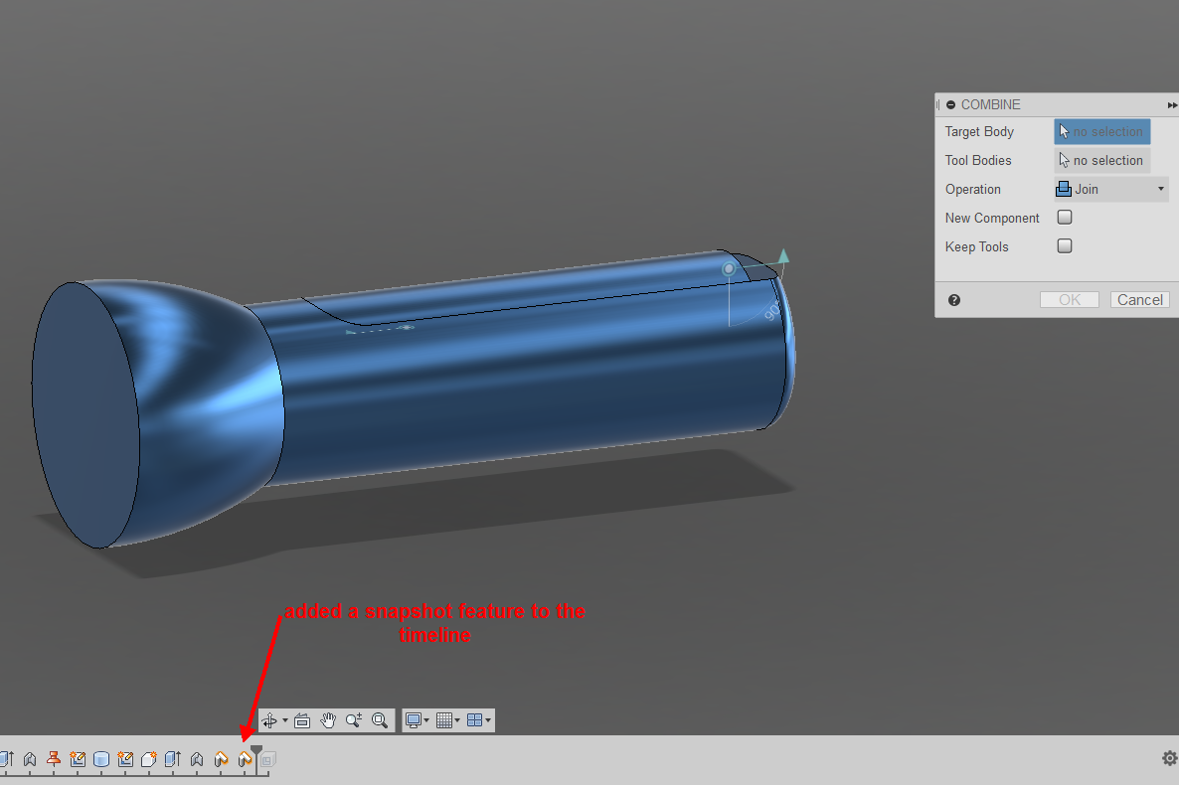Click the Target Body label
This screenshot has height=785, width=1179.
point(980,131)
